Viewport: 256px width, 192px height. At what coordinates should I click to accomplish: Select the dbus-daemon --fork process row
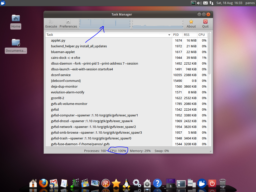[127, 64]
